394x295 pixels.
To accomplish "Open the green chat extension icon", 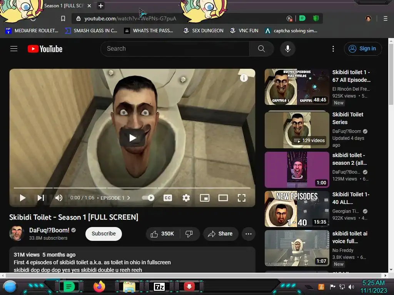I will pos(302,18).
